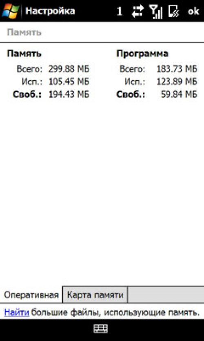Tap the program free 59.84 МБ value

point(179,95)
